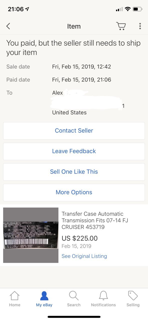Open the transfer case item thumbnail
This screenshot has height=321, width=148.
click(31, 235)
